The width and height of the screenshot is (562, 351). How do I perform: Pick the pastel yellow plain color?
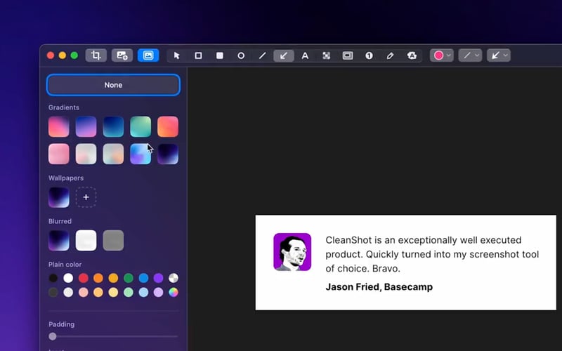tap(113, 292)
